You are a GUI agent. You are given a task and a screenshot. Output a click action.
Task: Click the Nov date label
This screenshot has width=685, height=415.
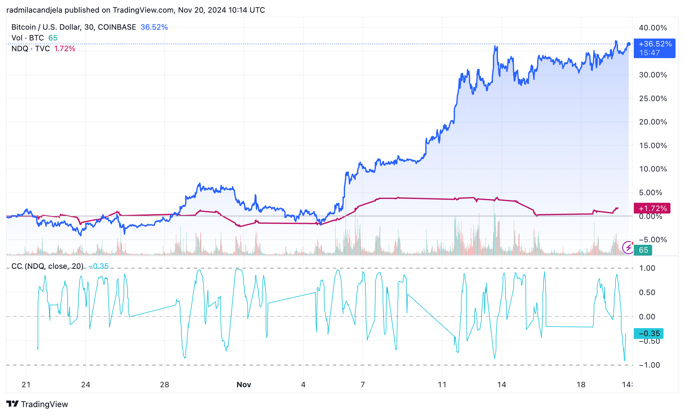point(244,385)
